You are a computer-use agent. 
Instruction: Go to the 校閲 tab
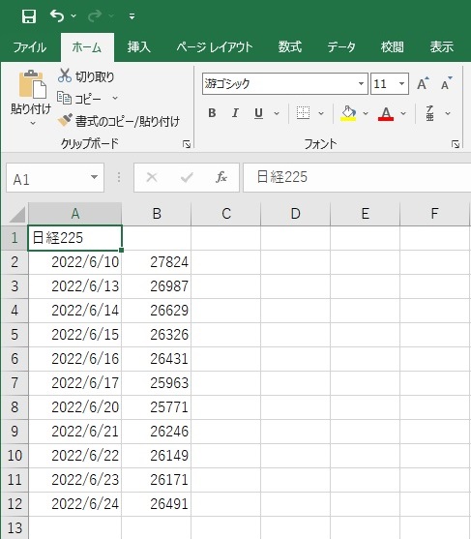(392, 47)
